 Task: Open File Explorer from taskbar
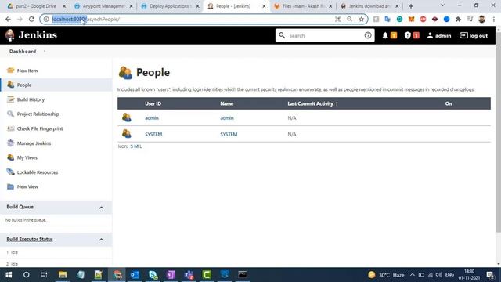point(63,275)
